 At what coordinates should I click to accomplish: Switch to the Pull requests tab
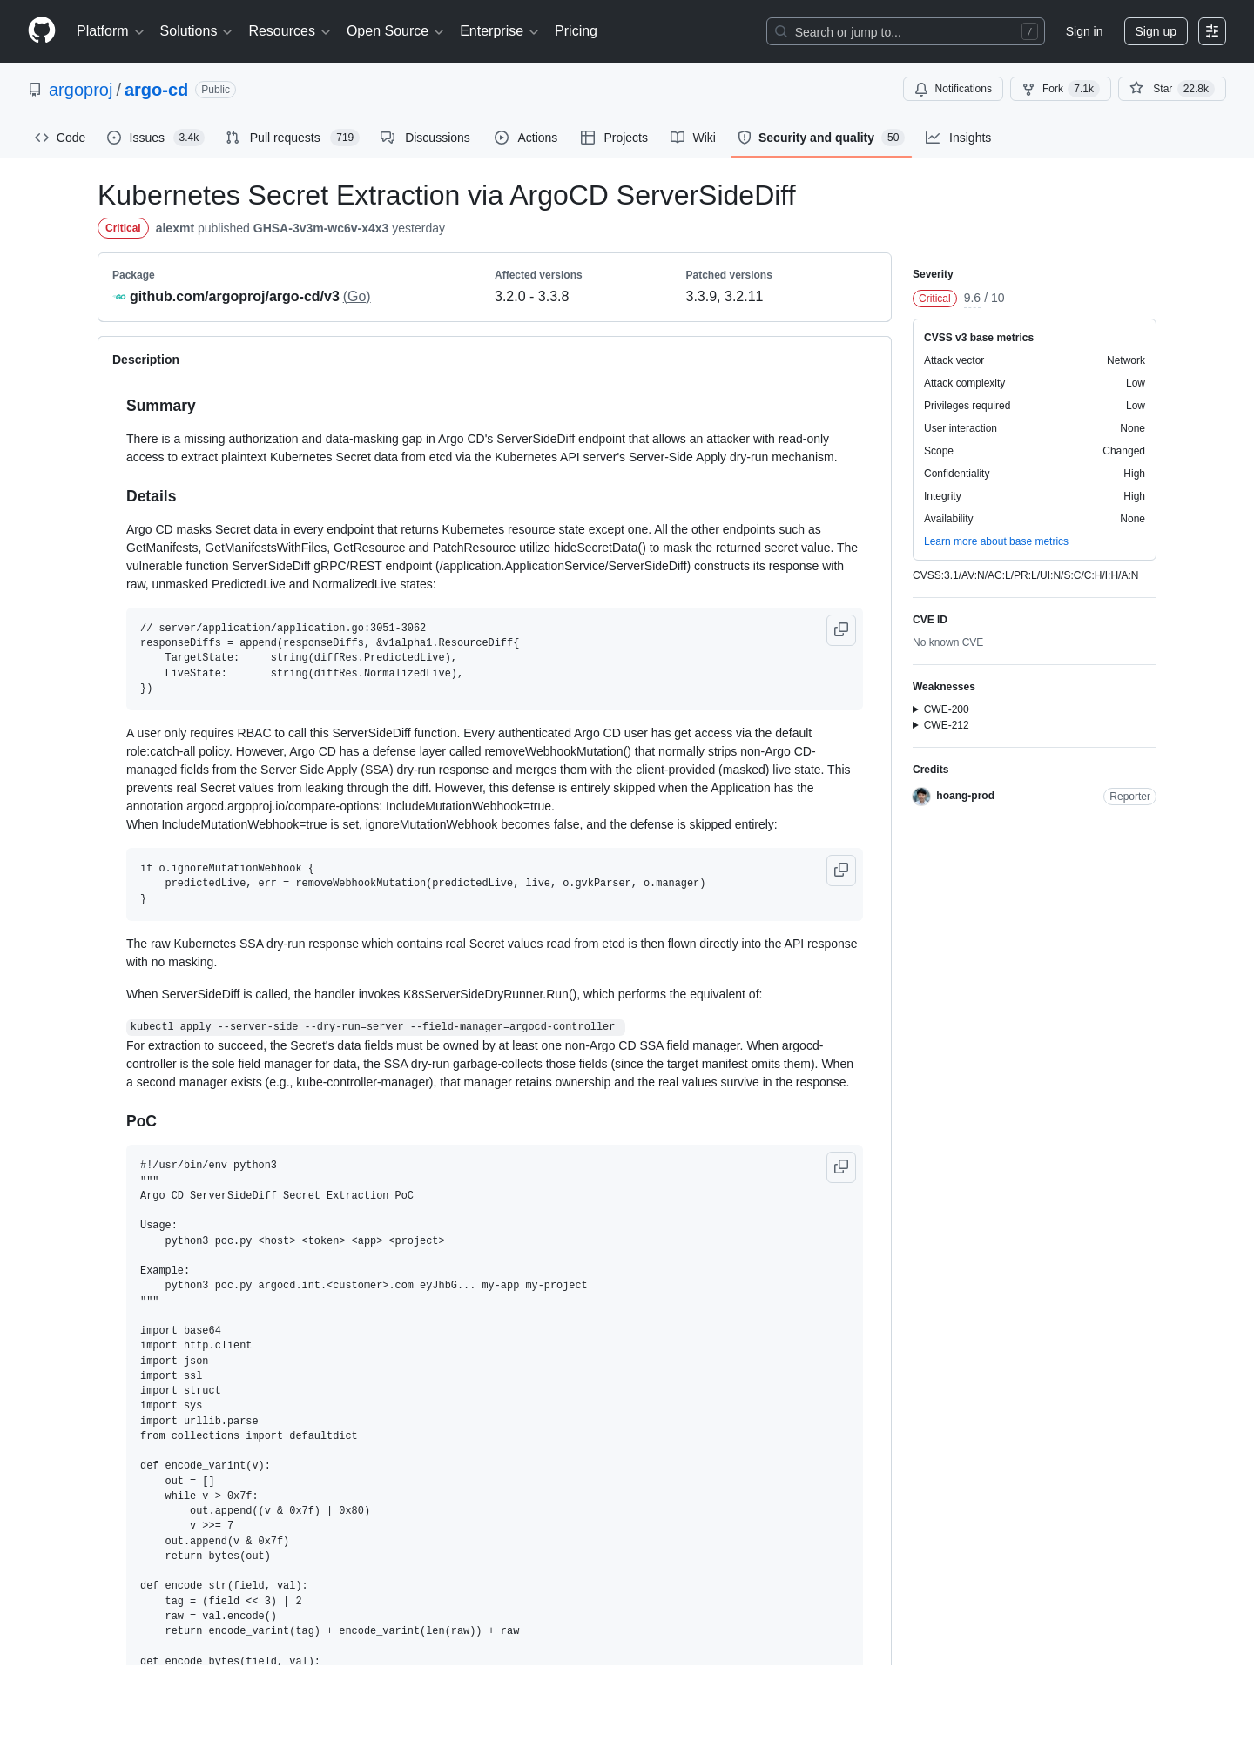(291, 138)
